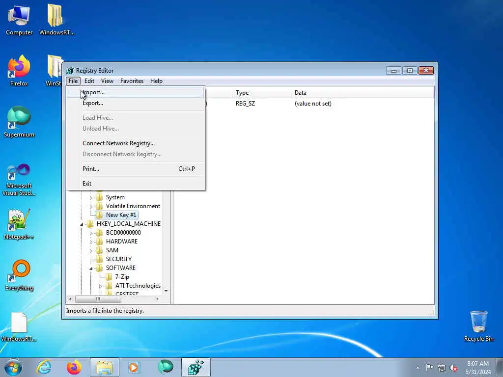This screenshot has height=377, width=503.
Task: Open the Recycle Bin
Action: coord(478,326)
